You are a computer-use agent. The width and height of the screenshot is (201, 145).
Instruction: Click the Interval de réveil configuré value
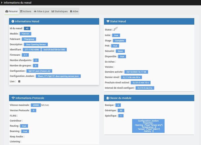point(145,88)
